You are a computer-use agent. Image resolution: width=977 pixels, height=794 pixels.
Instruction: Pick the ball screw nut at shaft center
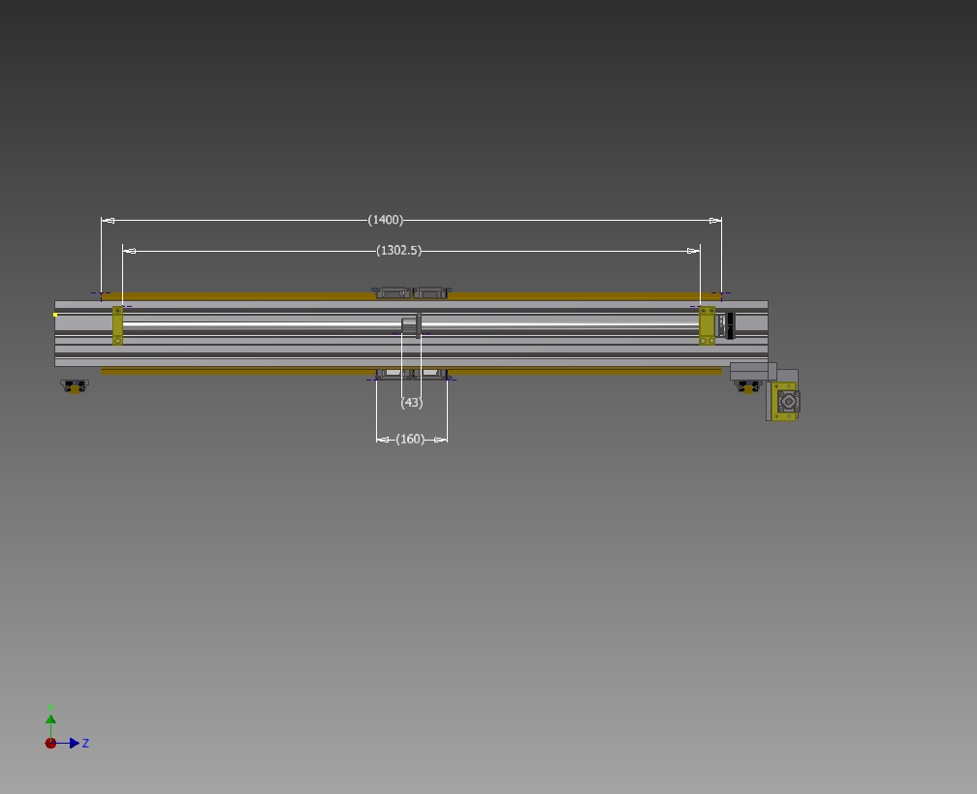pyautogui.click(x=412, y=324)
